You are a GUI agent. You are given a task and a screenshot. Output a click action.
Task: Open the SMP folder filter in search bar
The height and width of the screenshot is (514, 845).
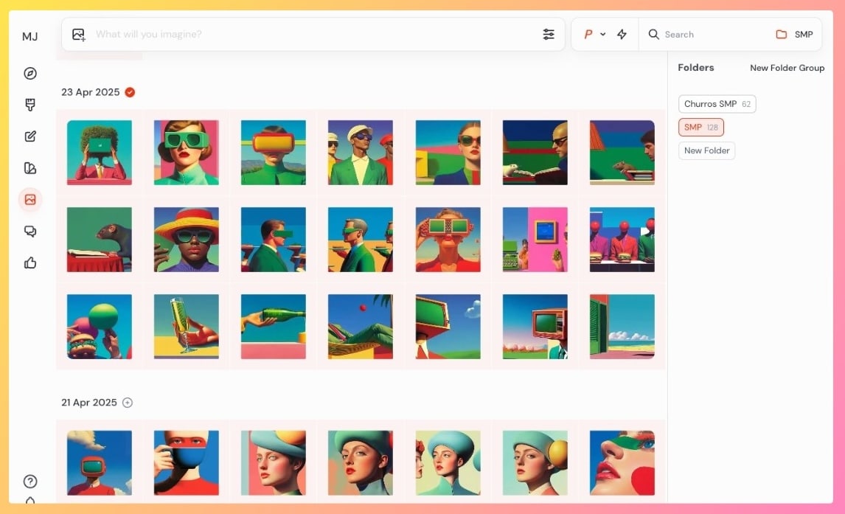click(794, 35)
